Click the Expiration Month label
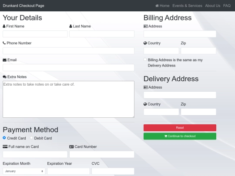The image size is (235, 176). (x=17, y=163)
